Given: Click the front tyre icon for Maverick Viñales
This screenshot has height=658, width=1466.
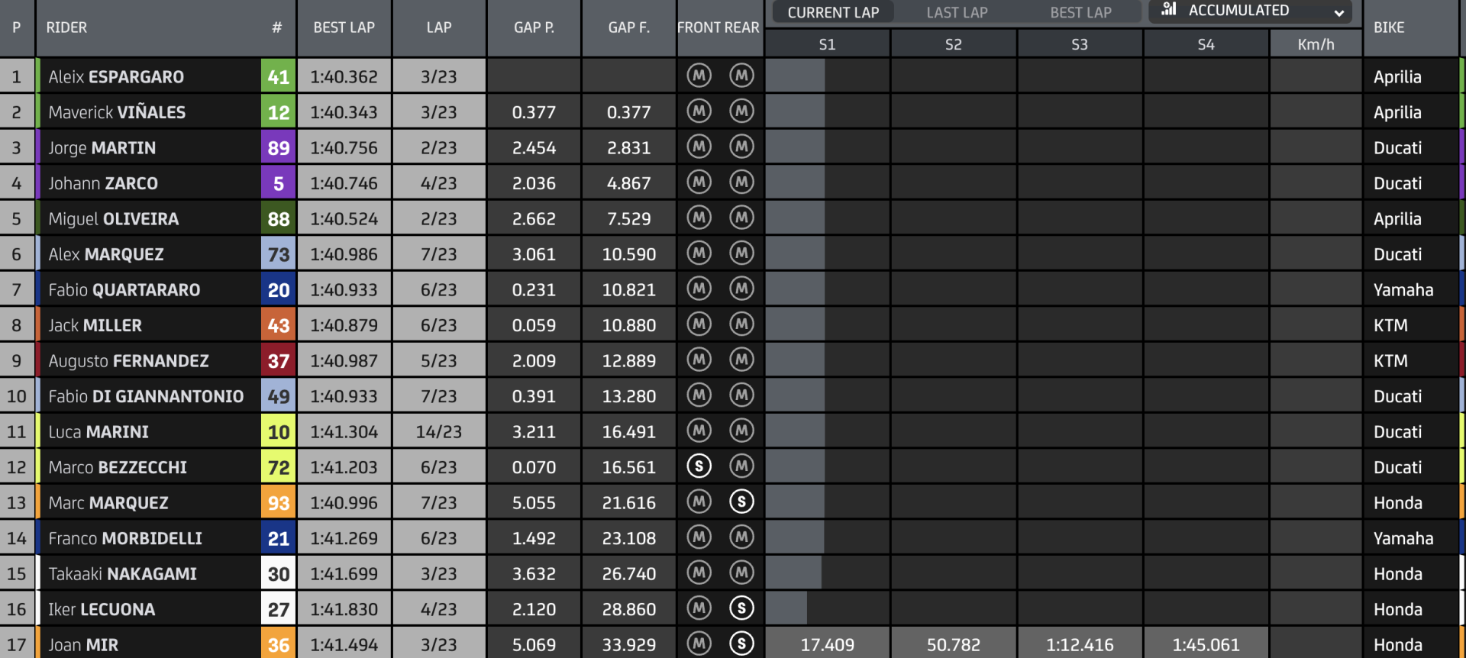Looking at the screenshot, I should (x=699, y=111).
